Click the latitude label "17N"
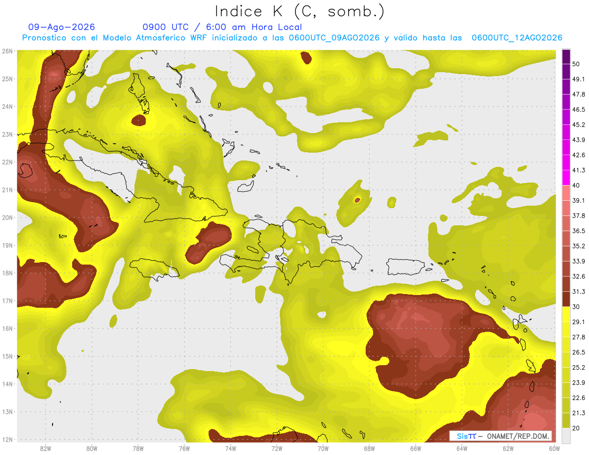This screenshot has height=455, width=589. click(x=7, y=301)
